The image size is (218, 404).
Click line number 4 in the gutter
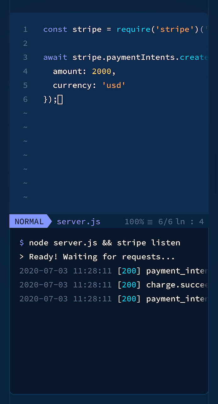[x=25, y=71]
